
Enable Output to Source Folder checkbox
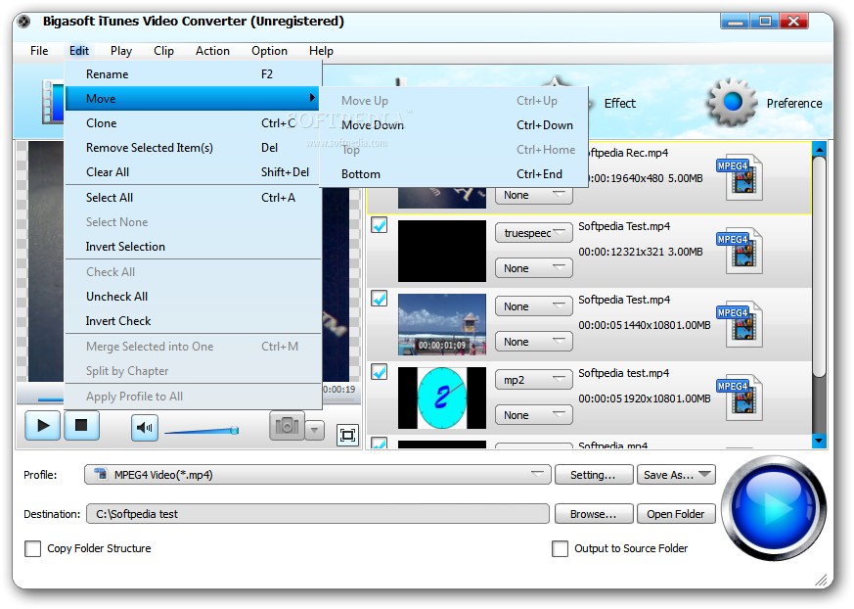click(x=560, y=548)
